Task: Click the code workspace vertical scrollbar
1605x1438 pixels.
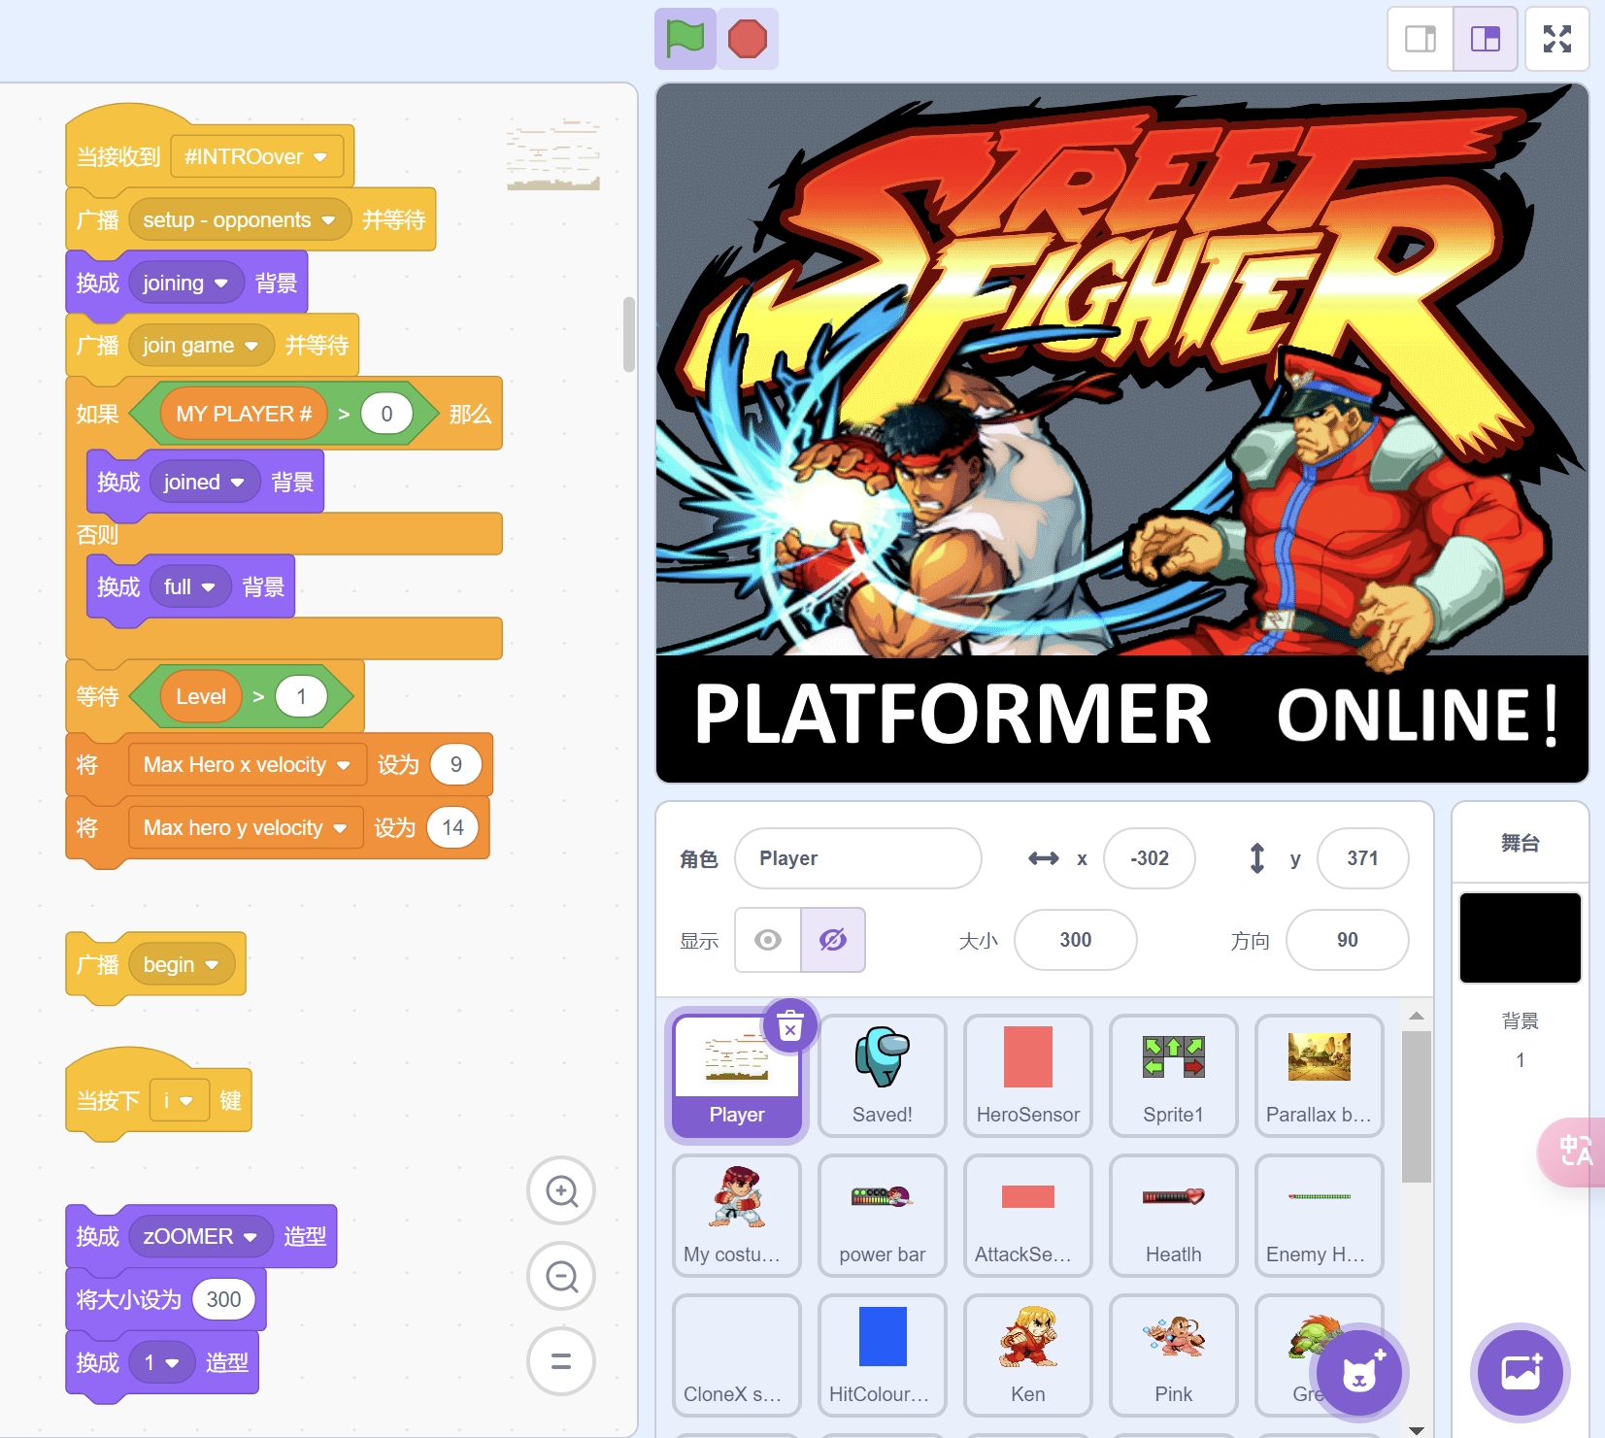Action: tap(629, 334)
